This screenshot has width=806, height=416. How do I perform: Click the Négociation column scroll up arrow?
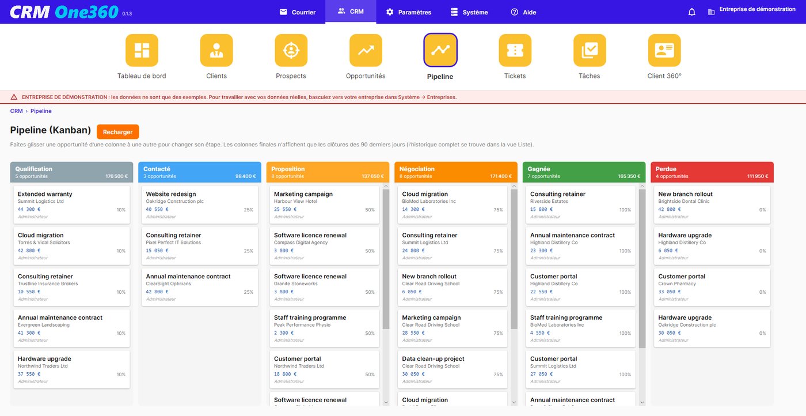tap(514, 186)
